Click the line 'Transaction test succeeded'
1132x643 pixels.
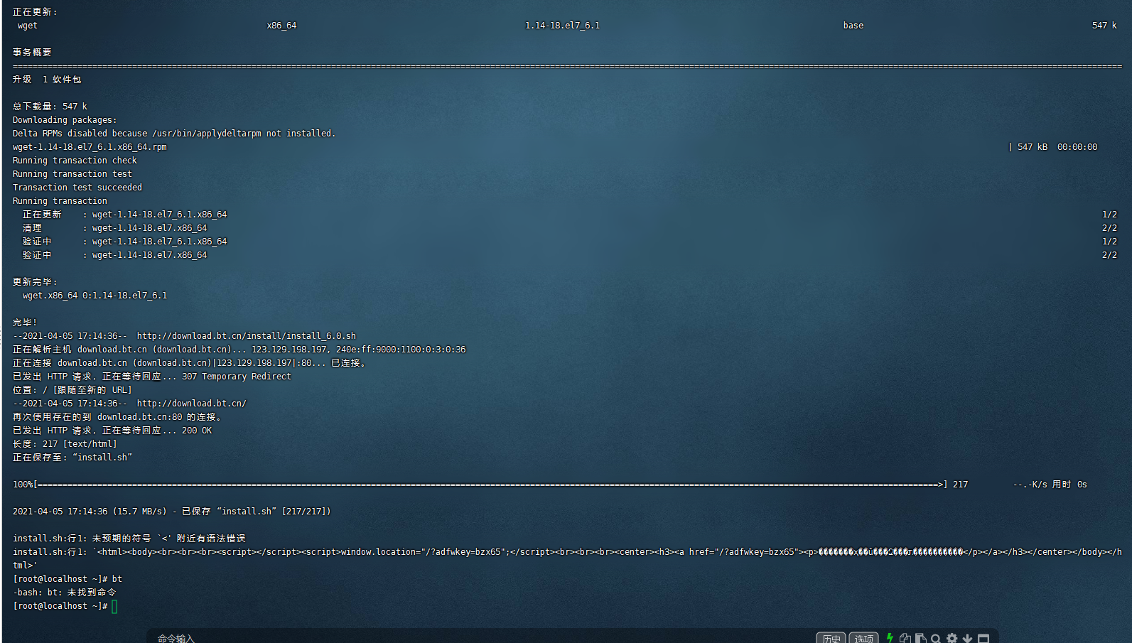77,188
